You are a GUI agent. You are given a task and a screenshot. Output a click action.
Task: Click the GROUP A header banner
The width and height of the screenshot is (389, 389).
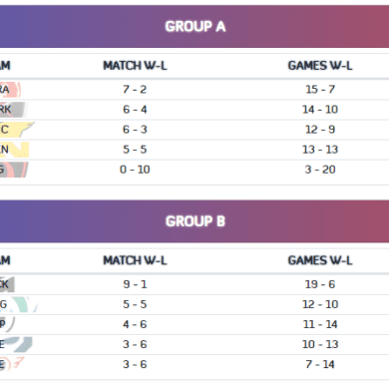(194, 26)
